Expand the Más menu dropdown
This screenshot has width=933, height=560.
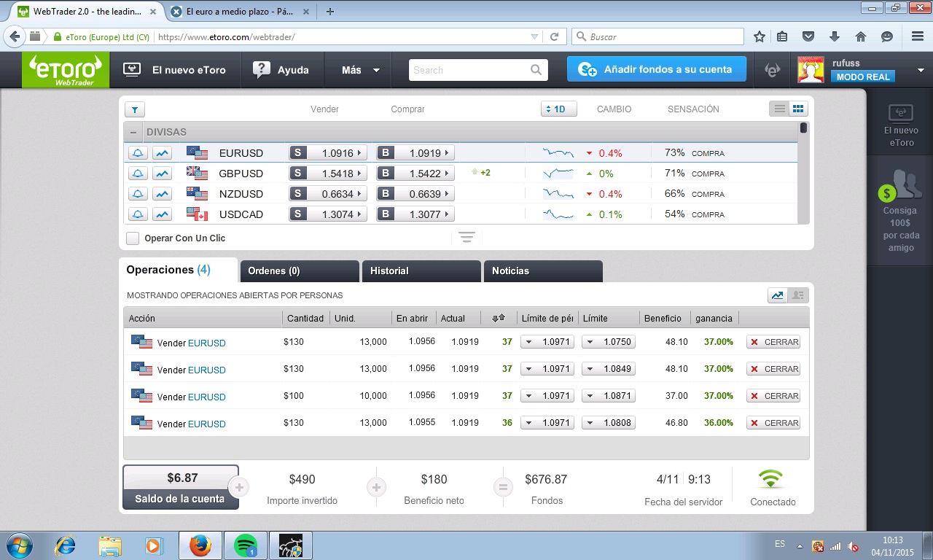click(361, 70)
